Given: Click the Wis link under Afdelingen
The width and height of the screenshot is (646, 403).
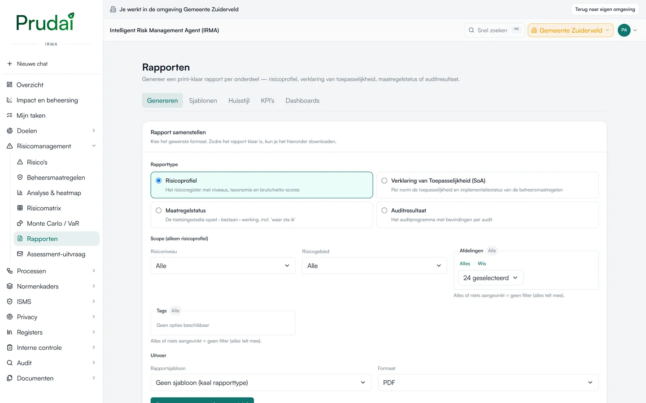Looking at the screenshot, I should click(x=482, y=264).
